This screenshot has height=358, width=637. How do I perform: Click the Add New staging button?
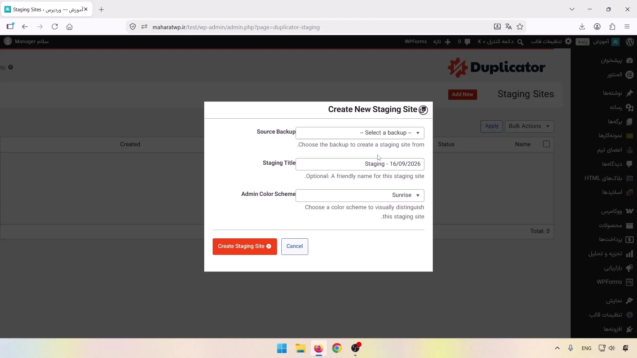click(462, 94)
